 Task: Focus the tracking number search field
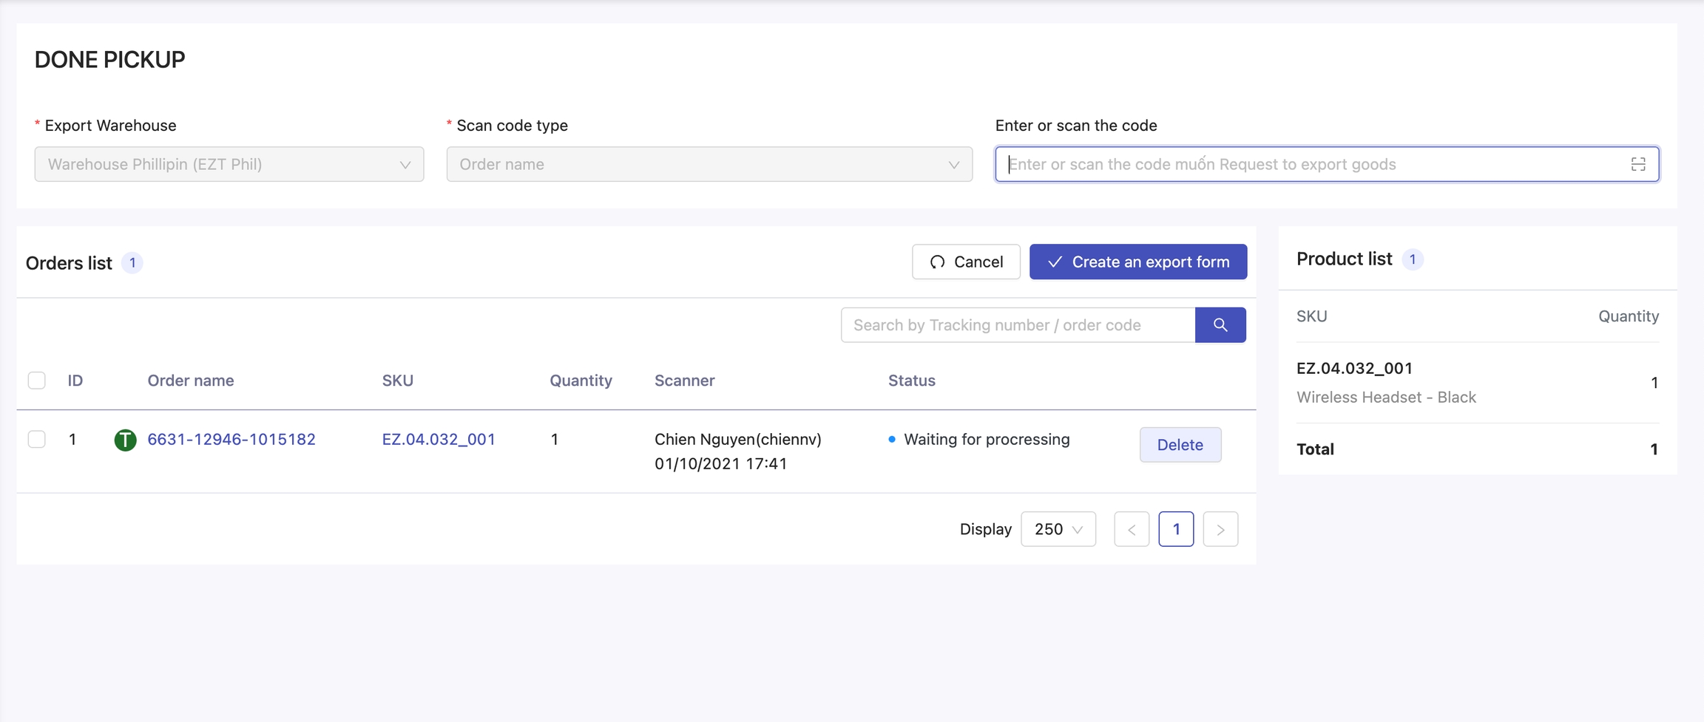1018,325
